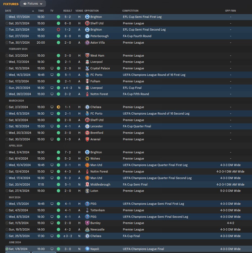The width and height of the screenshot is (252, 253).
Task: Sort by the OPP FMN column header
Action: point(230,11)
